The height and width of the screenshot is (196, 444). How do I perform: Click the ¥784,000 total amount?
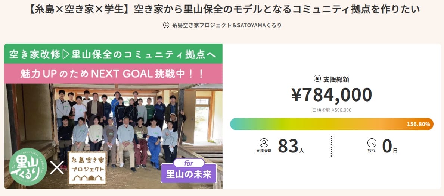332,95
